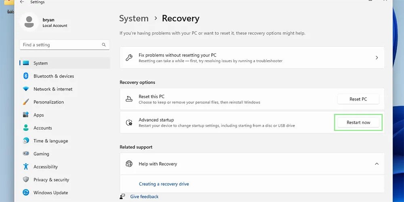Click the Gaming controller icon
This screenshot has width=404, height=202.
(x=26, y=154)
